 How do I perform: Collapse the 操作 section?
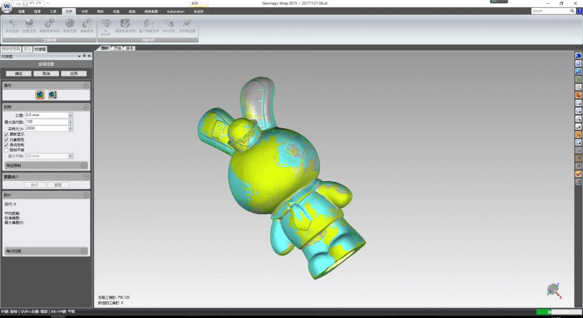click(x=86, y=86)
